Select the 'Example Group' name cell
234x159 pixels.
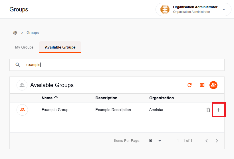click(55, 110)
